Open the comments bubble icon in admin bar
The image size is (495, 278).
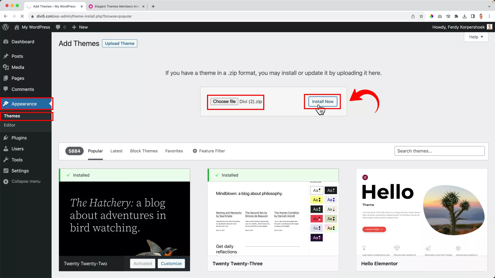58,27
